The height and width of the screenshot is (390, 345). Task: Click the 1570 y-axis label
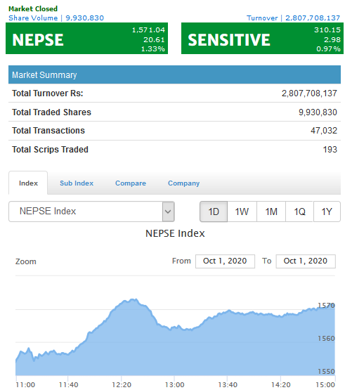point(326,305)
